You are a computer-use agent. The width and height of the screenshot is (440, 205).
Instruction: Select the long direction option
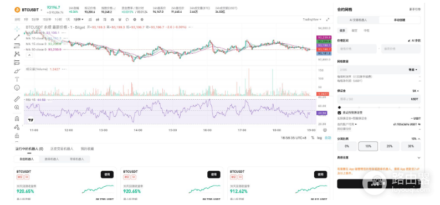pyautogui.click(x=342, y=30)
